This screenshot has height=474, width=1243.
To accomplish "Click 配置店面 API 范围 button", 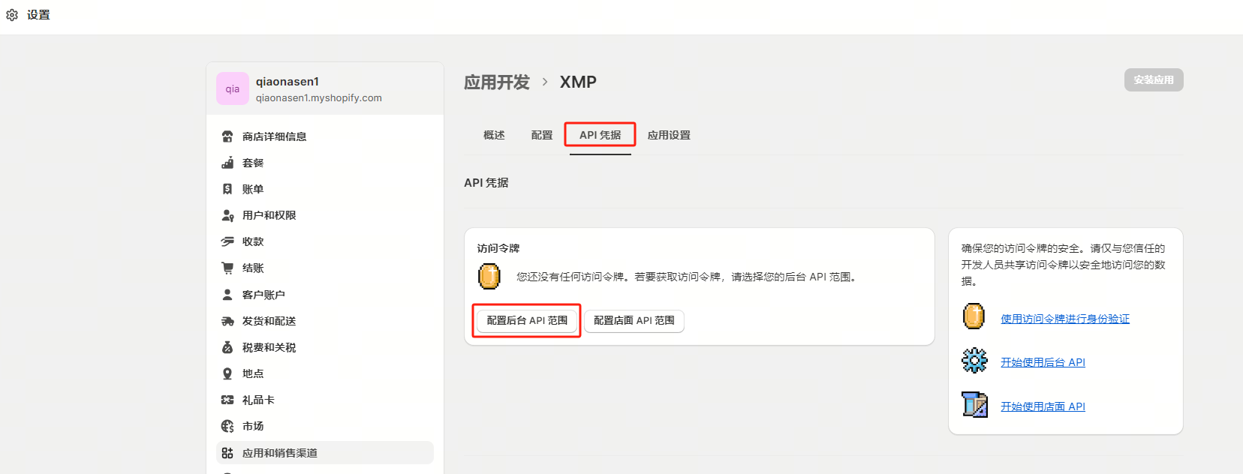I will (634, 320).
